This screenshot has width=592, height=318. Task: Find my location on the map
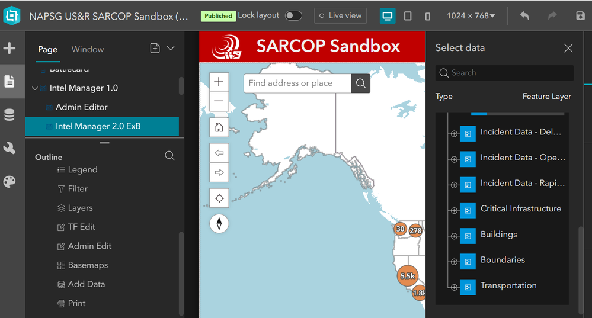point(219,198)
